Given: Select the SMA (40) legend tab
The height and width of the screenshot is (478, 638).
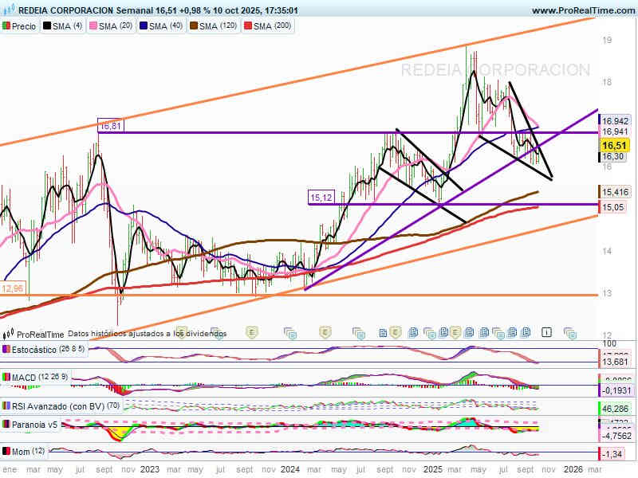Looking at the screenshot, I should (x=165, y=26).
